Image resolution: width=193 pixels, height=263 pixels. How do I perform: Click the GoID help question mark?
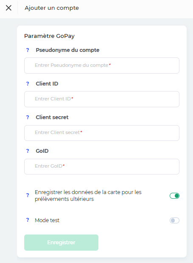click(x=28, y=151)
